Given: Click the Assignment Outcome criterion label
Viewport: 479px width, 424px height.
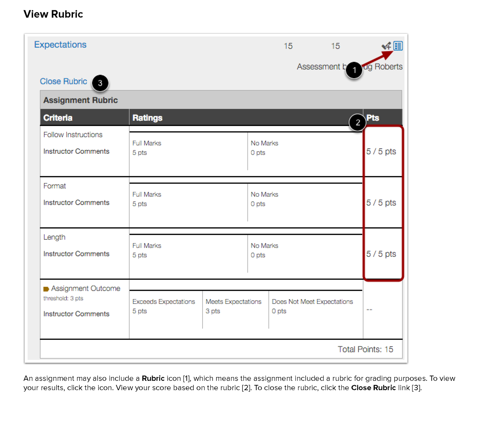Looking at the screenshot, I should 86,288.
